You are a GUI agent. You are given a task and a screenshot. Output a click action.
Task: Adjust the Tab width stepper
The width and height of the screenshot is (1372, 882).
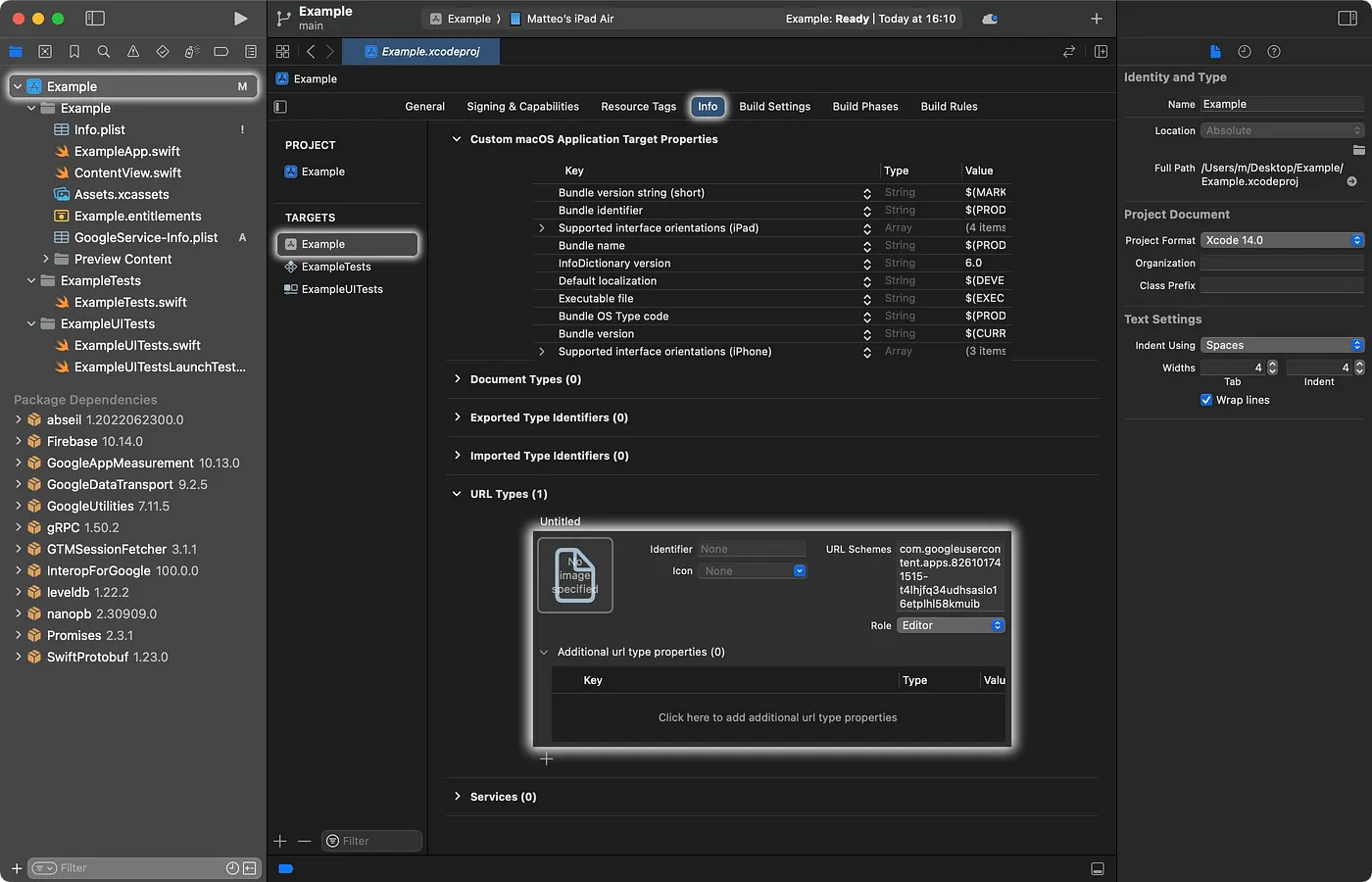tap(1272, 367)
